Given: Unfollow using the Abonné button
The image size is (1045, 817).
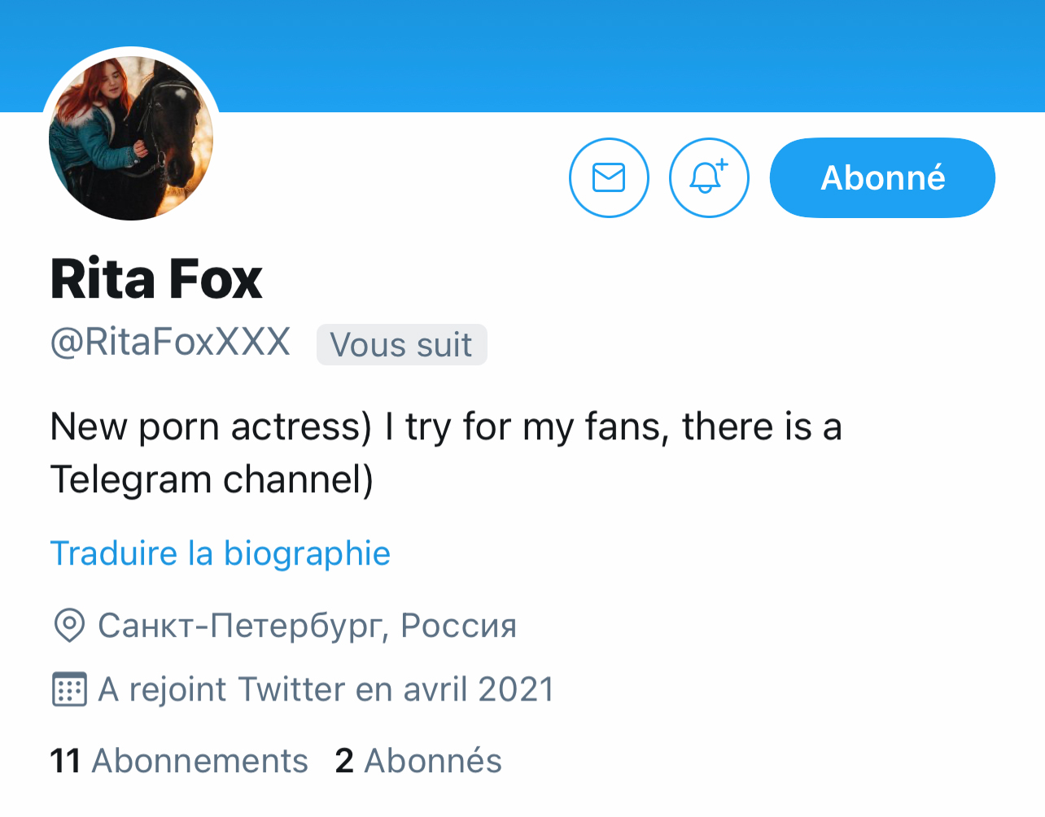Looking at the screenshot, I should (882, 177).
